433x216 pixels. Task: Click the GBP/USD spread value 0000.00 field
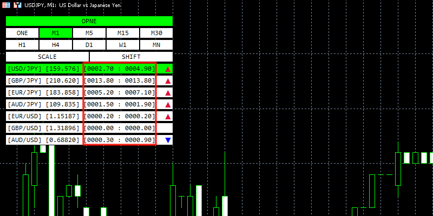pyautogui.click(x=119, y=129)
